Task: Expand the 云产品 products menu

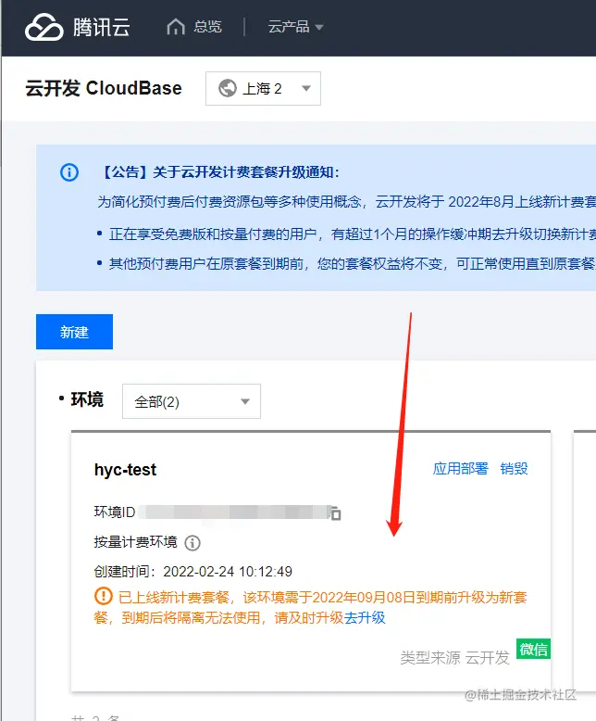Action: 296,27
